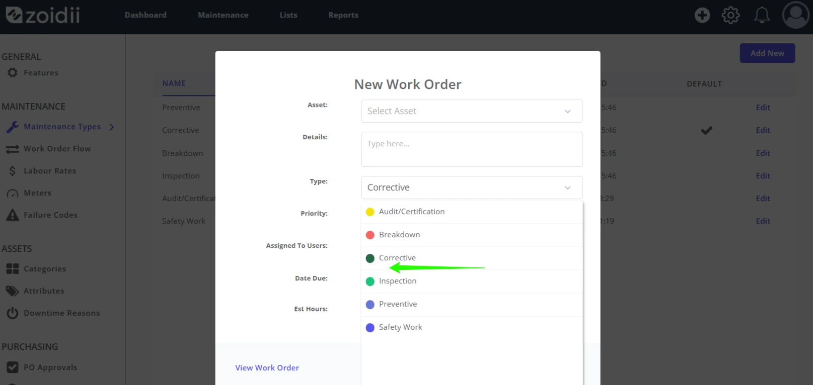Click the Labour Rates dollar icon
The height and width of the screenshot is (385, 813).
coord(13,171)
